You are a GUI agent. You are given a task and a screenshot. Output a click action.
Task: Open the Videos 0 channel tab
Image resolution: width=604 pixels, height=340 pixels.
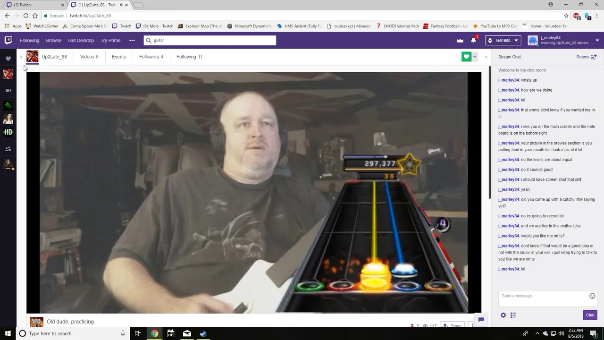click(x=89, y=57)
